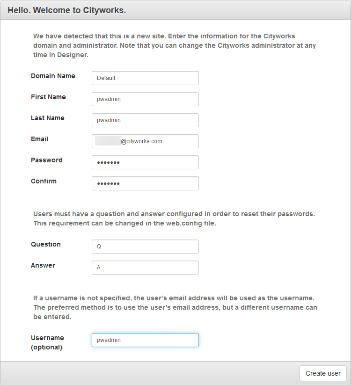This screenshot has height=385, width=351.
Task: Click the Last Name input field
Action: point(145,120)
